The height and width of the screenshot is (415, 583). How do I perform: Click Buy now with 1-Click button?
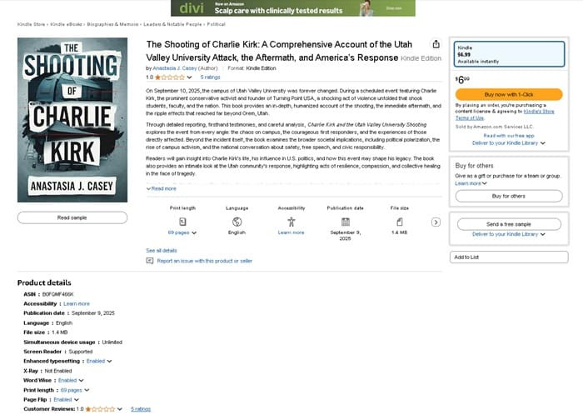[x=509, y=94]
